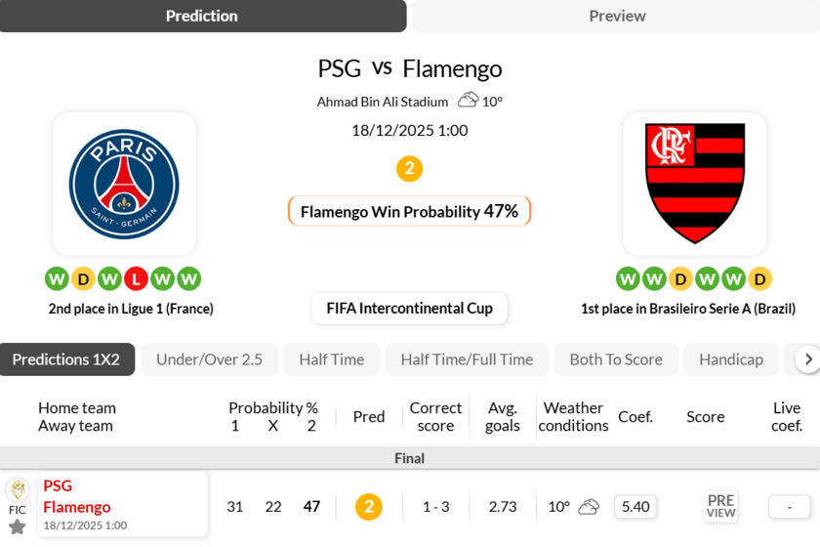Click PSG's red L form badge
The width and height of the screenshot is (820, 547).
coord(137,279)
